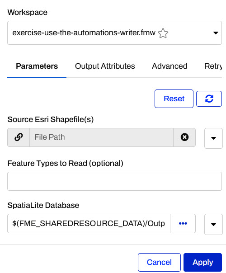Click the SpatiaLite Database path field

coord(89,223)
